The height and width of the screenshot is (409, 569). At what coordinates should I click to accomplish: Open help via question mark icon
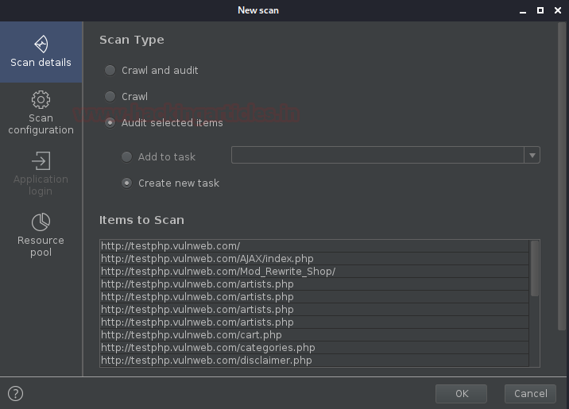point(16,393)
